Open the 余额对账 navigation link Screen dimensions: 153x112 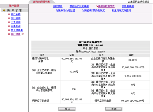58,6
